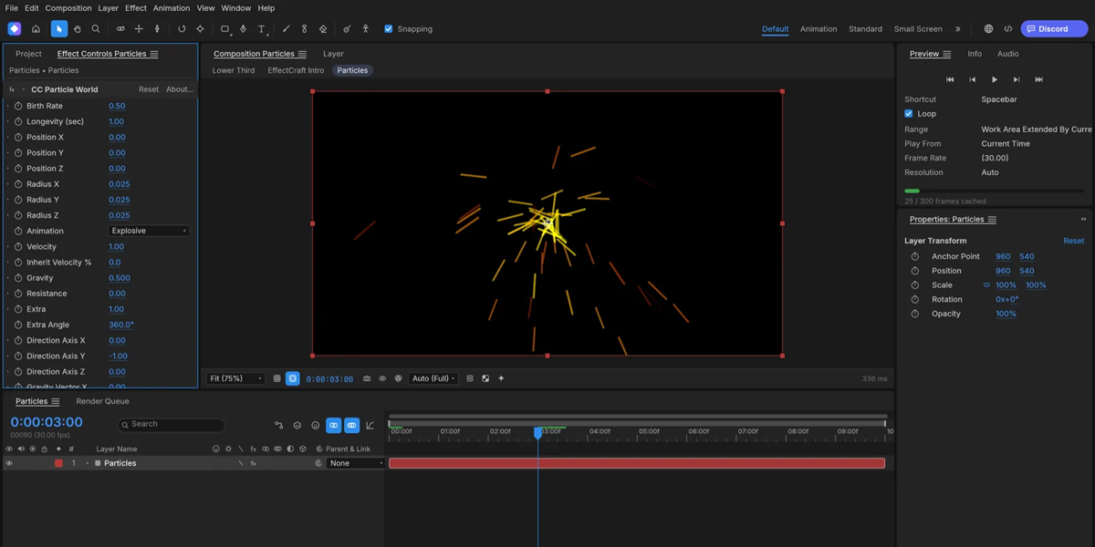
Task: Hide the Particles layer with eye icon
Action: [x=9, y=463]
